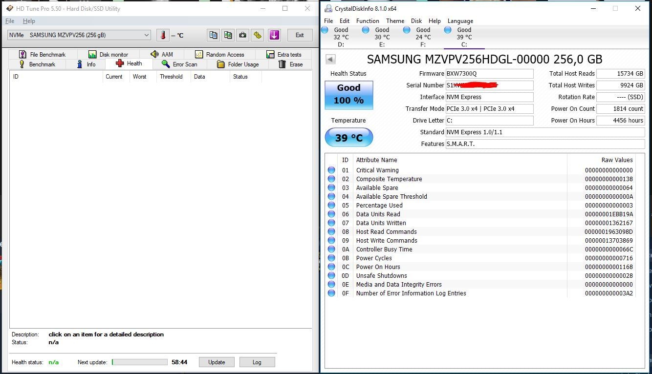The image size is (652, 374).
Task: Click the Data column header in HD Tune
Action: (210, 77)
